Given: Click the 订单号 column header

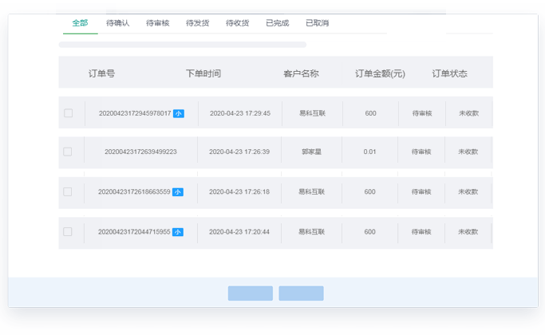Looking at the screenshot, I should click(x=101, y=73).
